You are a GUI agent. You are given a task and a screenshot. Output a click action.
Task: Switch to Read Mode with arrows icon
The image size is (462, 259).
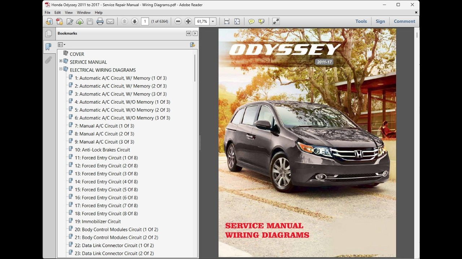(x=276, y=22)
